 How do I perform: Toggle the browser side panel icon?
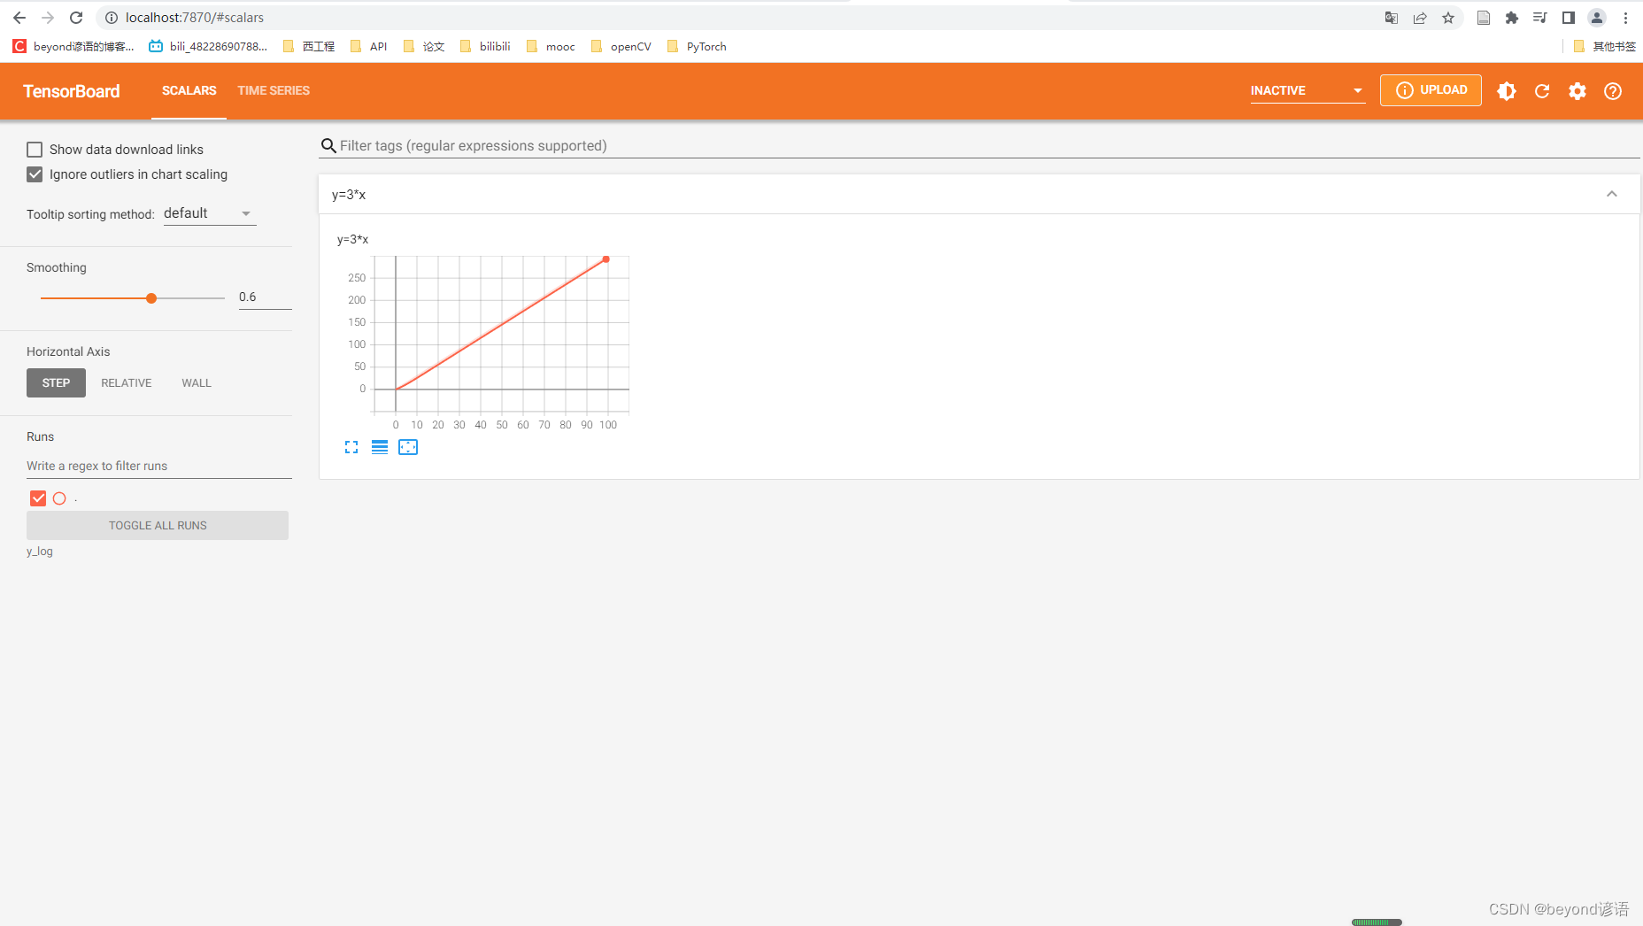point(1569,18)
